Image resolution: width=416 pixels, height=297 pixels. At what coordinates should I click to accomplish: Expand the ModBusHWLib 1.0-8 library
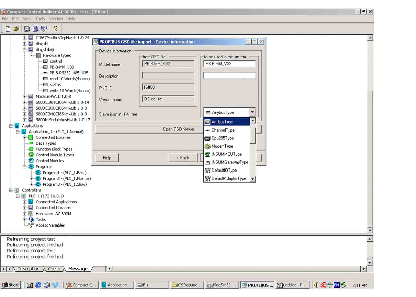[25, 96]
